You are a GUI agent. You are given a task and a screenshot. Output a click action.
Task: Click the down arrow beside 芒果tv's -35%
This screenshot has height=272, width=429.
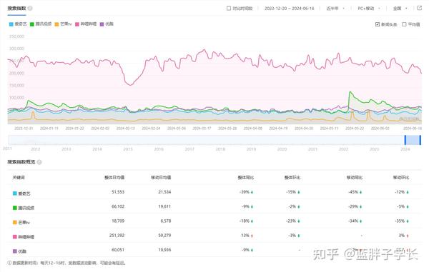pyautogui.click(x=408, y=221)
